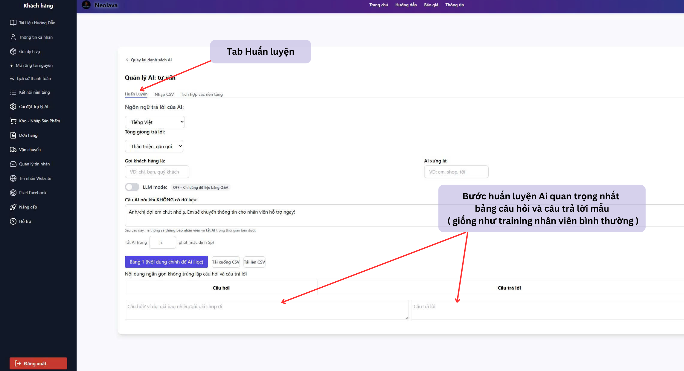The image size is (684, 371).
Task: Open the Ngôn ngữ trả lời dropdown
Action: tap(155, 122)
